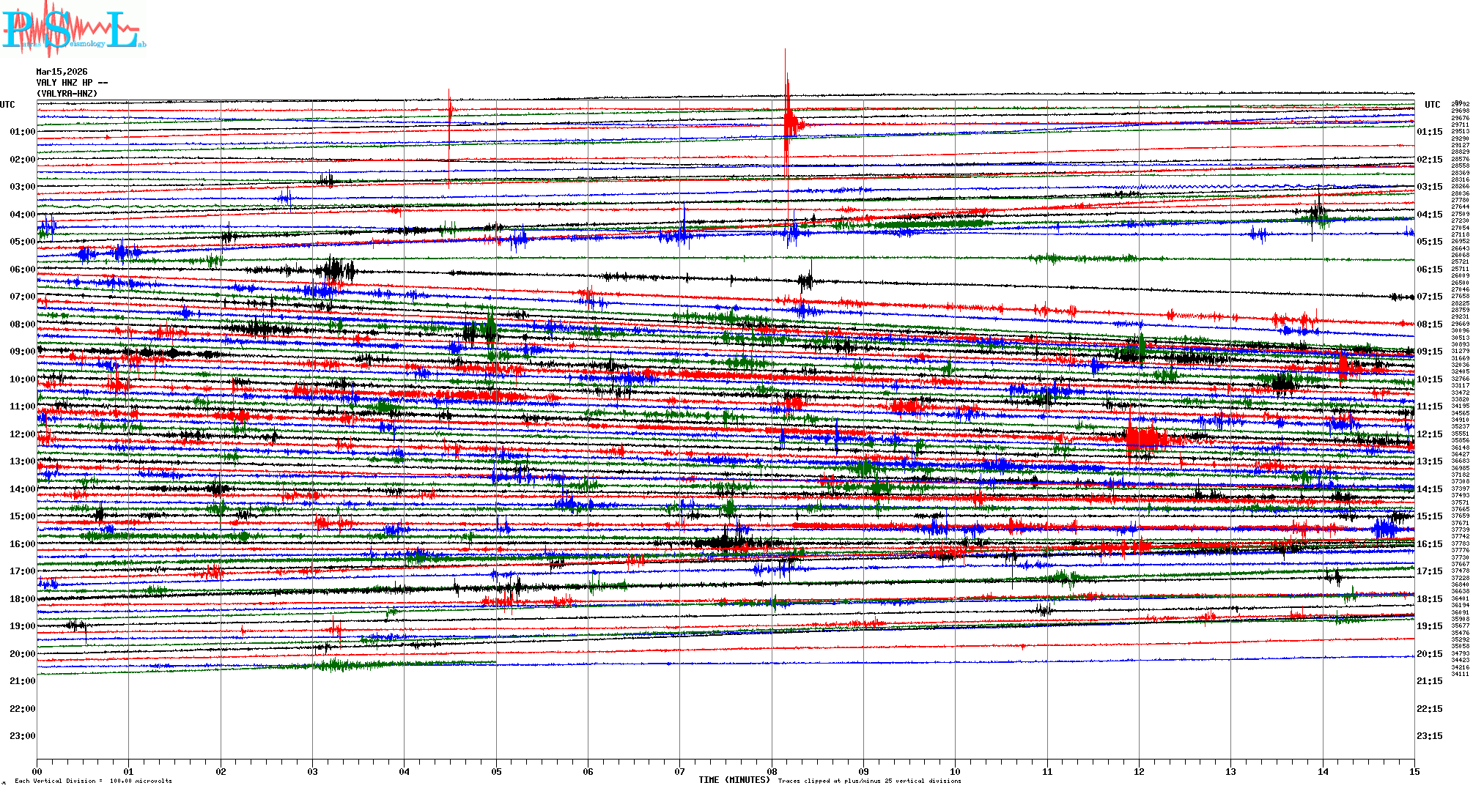Click minute 00 tick on bottom axis
Screen dimensions: 1473x791
point(37,771)
